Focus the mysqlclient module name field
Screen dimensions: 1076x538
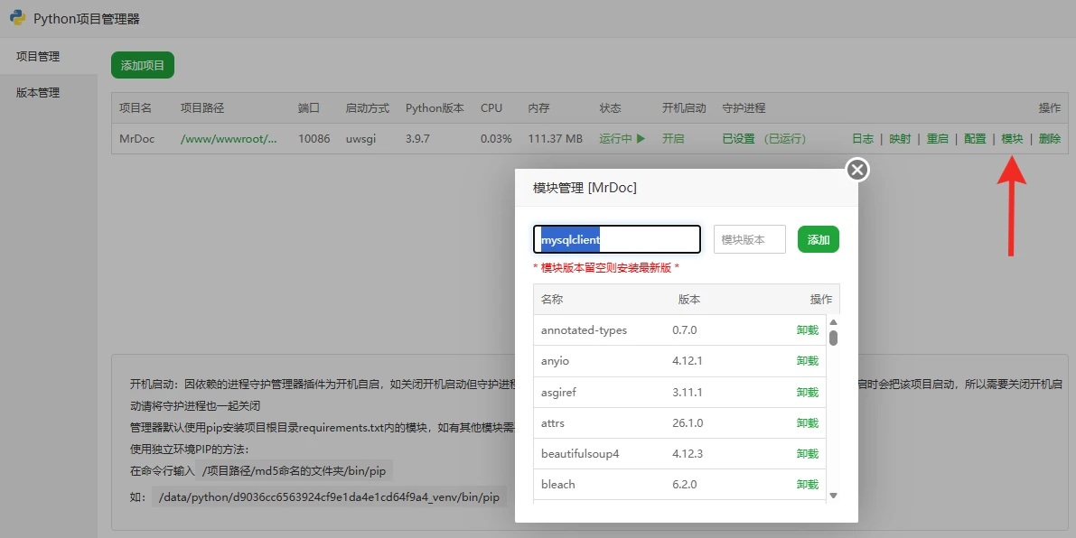[x=617, y=239]
